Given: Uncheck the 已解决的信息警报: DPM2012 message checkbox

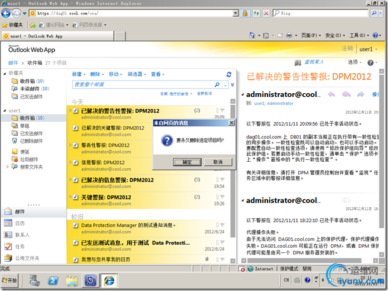Looking at the screenshot, I should (x=75, y=180).
